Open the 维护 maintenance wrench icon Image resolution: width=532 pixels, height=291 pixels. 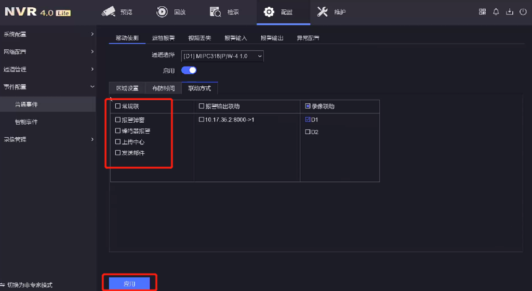323,11
